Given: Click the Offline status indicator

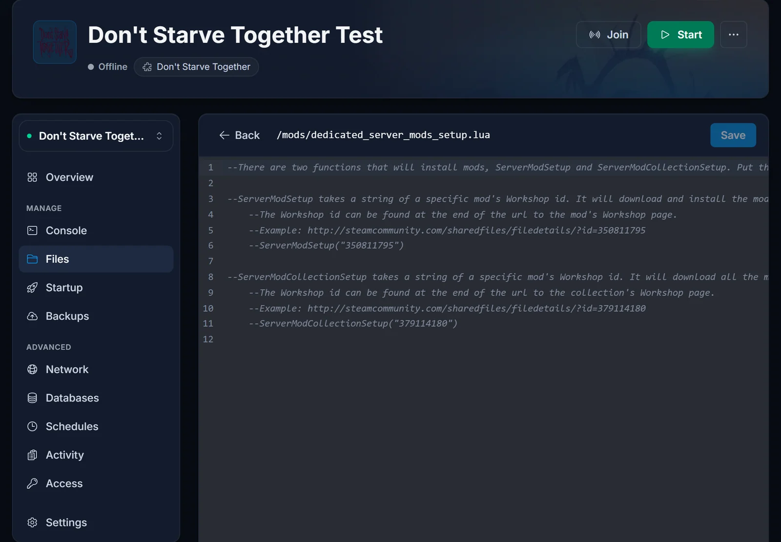Looking at the screenshot, I should pos(107,67).
